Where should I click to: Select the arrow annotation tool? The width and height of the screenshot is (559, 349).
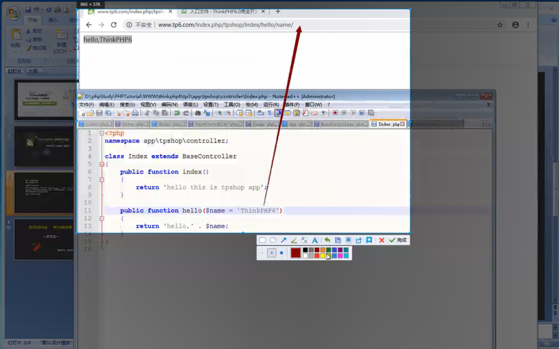click(x=283, y=240)
